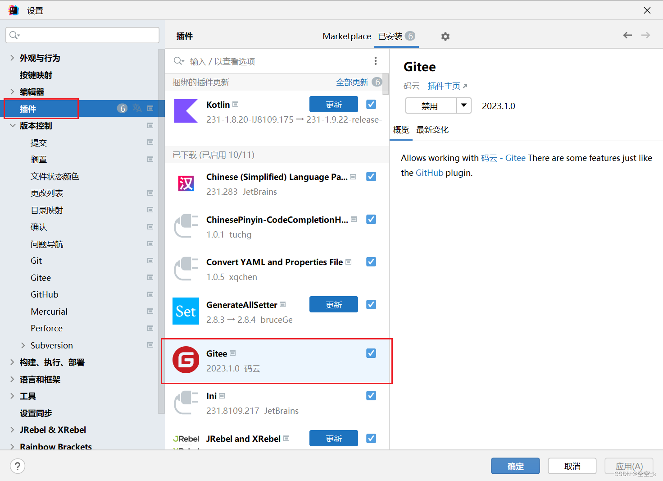Screen dimensions: 663x481
Task: Click the GenerateAllSetter plugin icon
Action: tap(186, 311)
